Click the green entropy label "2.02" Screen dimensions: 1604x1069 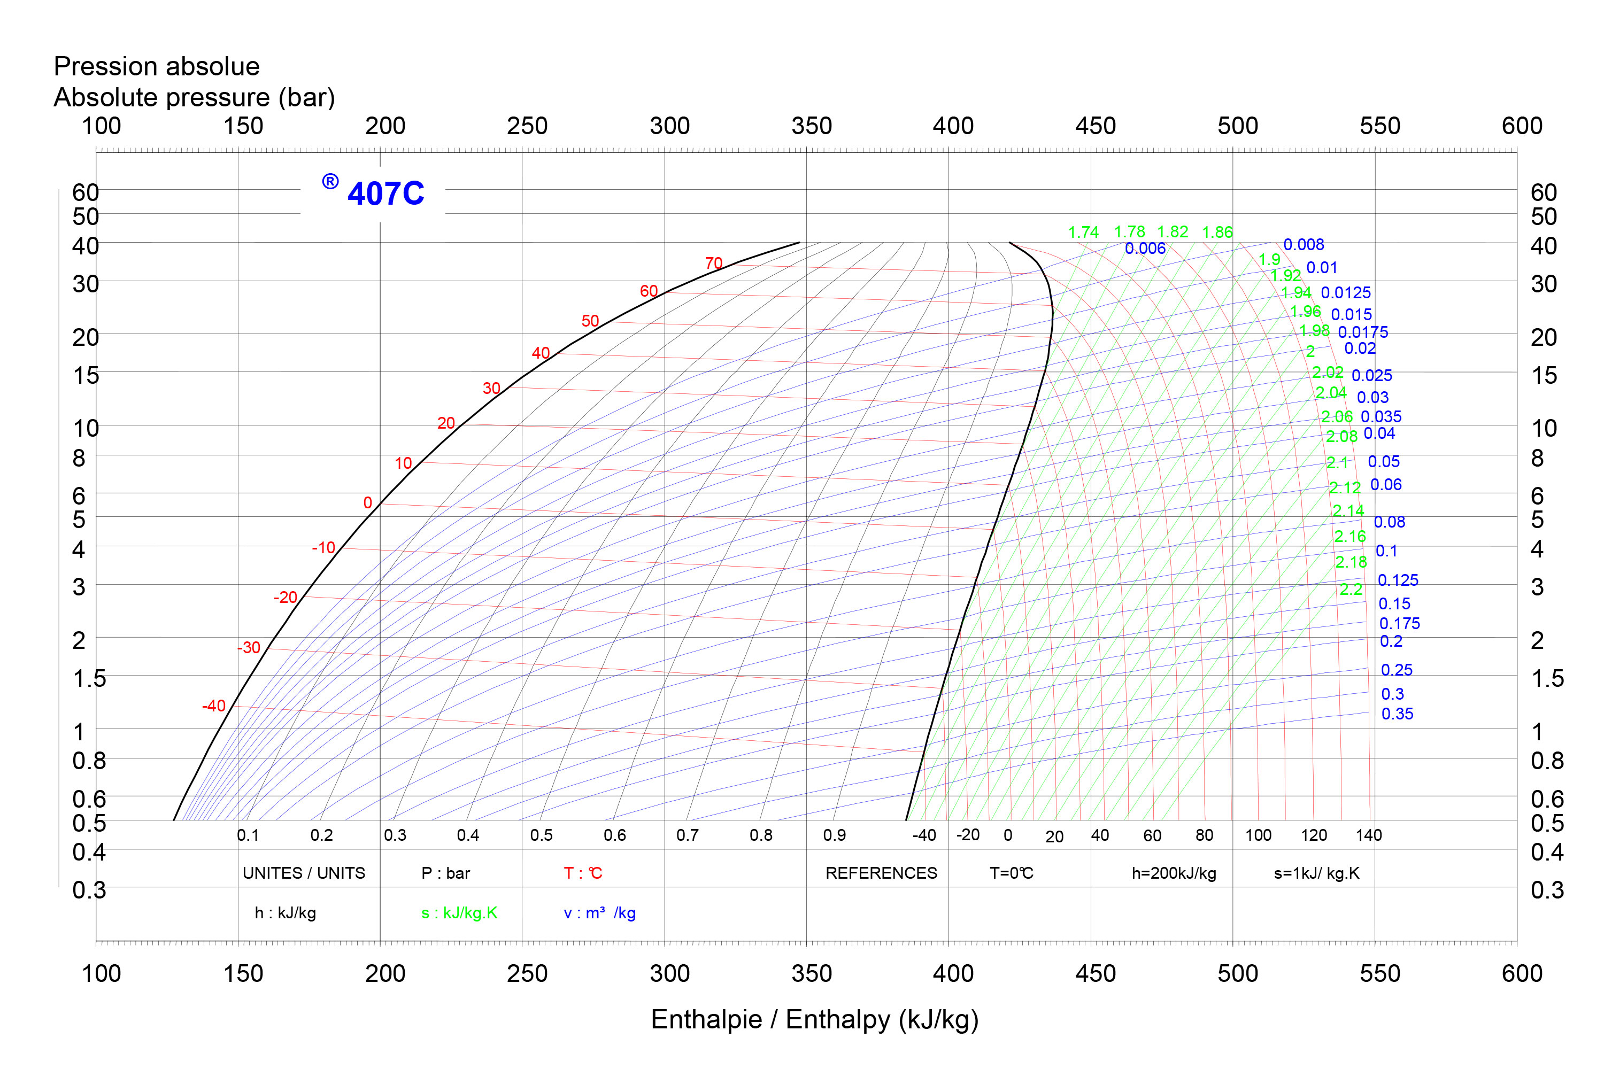click(1328, 373)
